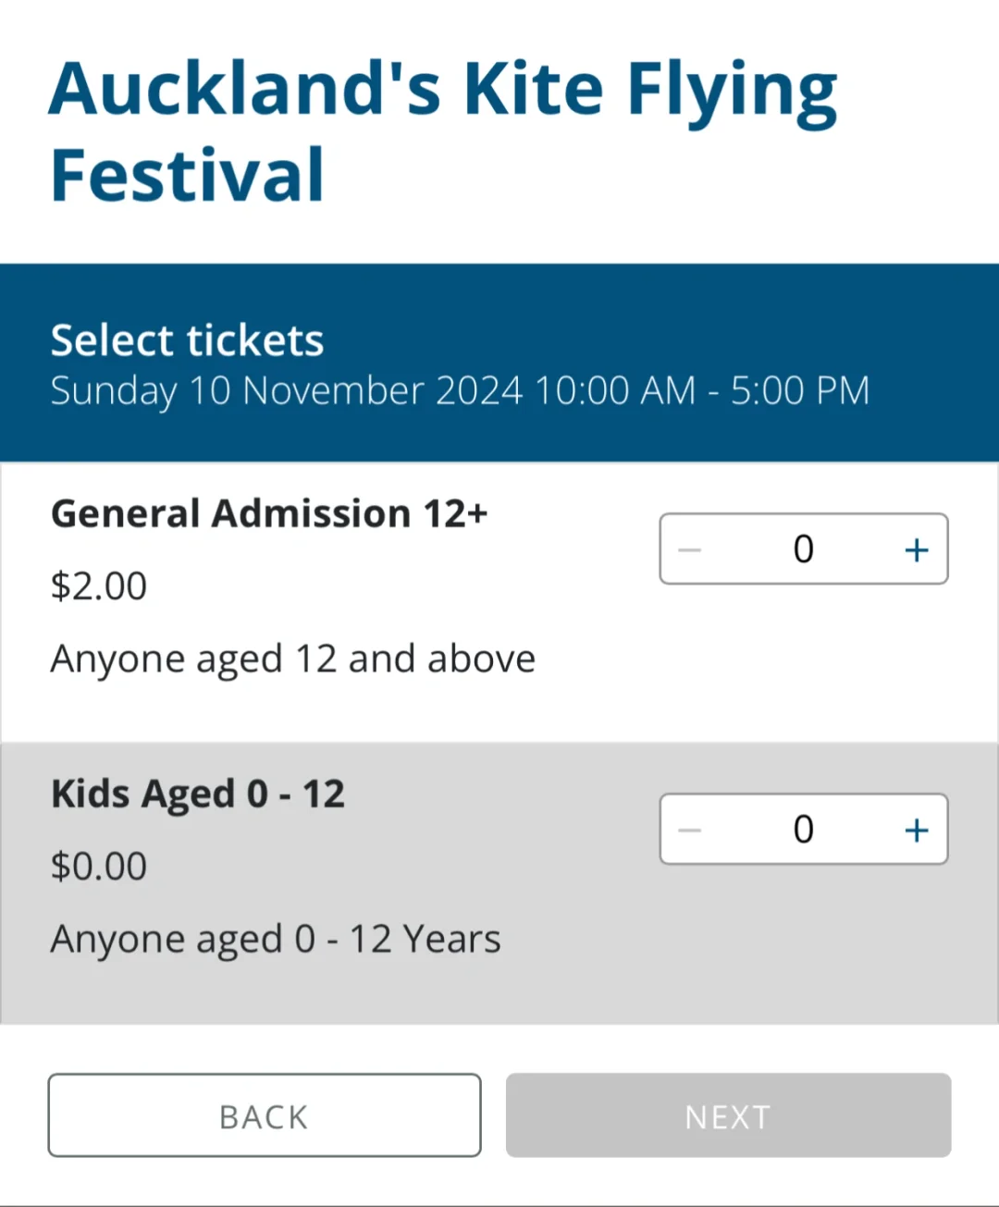Go back with the BACK button
This screenshot has height=1207, width=999.
[265, 1115]
